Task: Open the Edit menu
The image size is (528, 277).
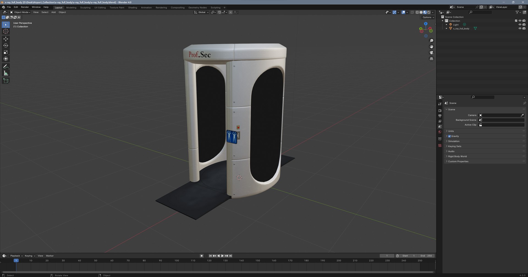Action: click(x=16, y=7)
